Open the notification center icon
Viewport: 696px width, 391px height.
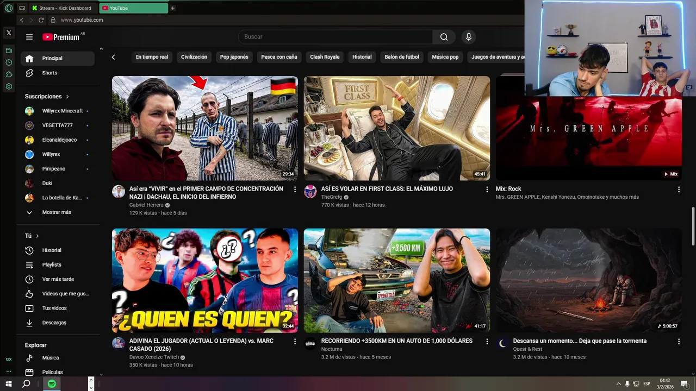(684, 384)
